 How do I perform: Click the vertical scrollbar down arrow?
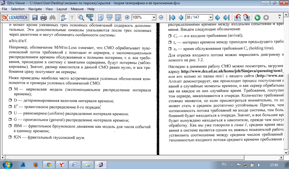(286, 153)
